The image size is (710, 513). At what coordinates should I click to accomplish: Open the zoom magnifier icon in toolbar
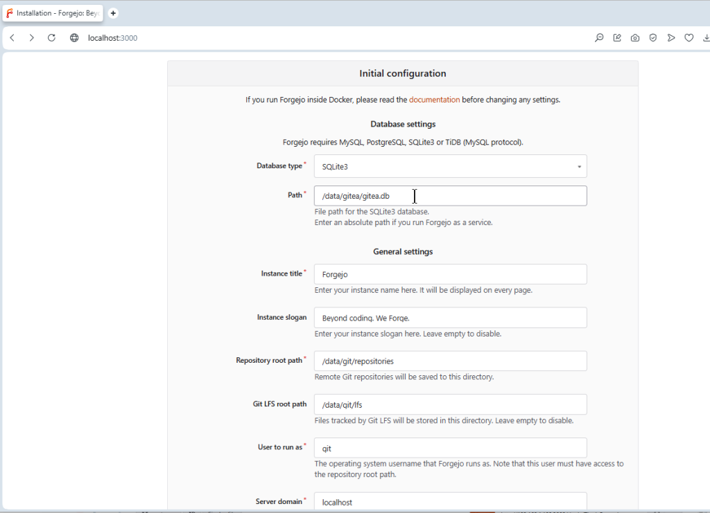pos(599,38)
